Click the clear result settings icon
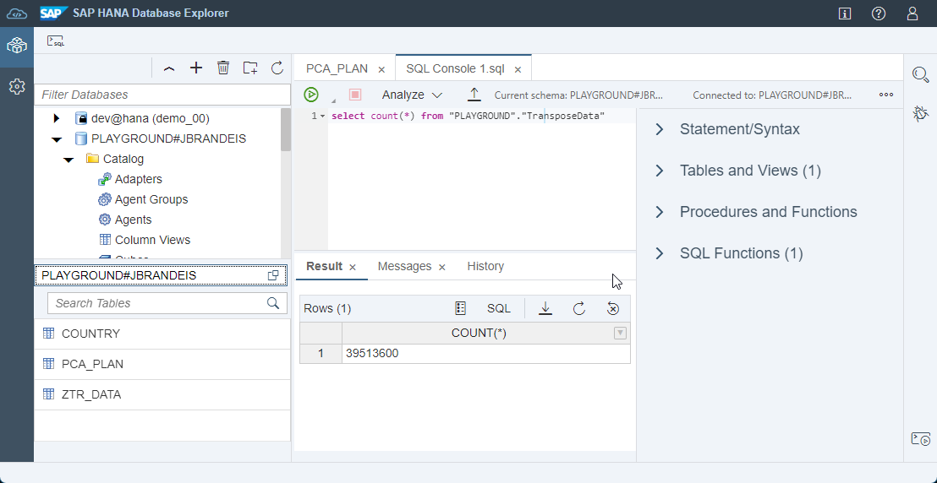 (x=612, y=308)
